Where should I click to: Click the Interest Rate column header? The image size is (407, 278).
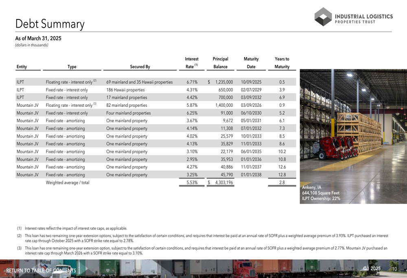(x=192, y=63)
